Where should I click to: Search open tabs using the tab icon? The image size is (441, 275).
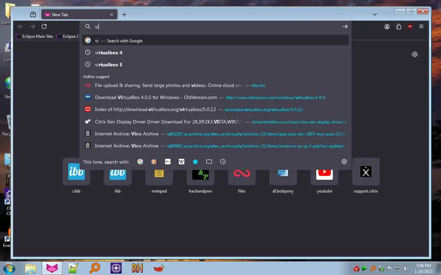(x=209, y=162)
